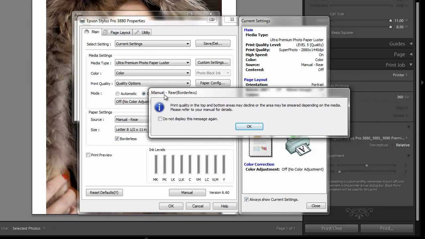Screen dimensions: 425x239
Task: Click the Cell Size slider at 8.50 in
Action: click(x=390, y=27)
